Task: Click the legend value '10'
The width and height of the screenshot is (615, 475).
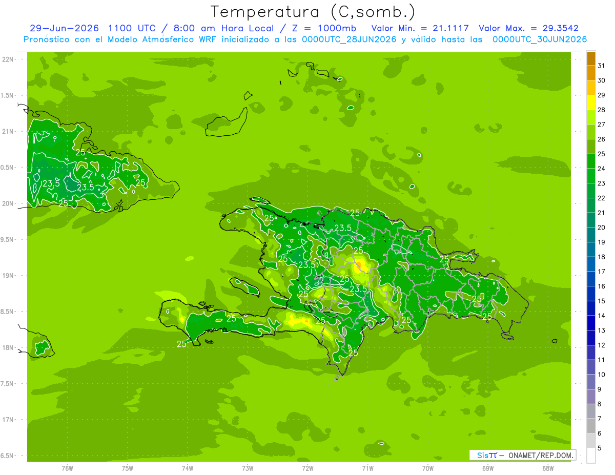Action: 601,375
